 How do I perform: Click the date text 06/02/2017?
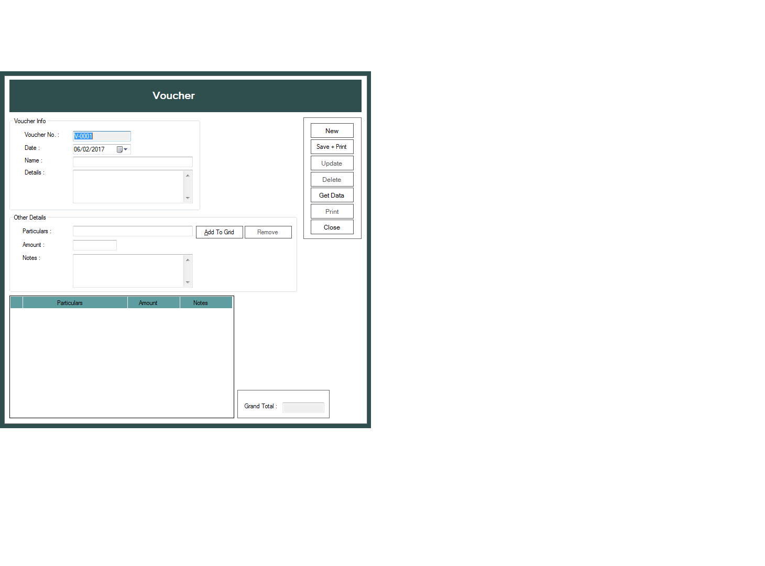(x=90, y=149)
